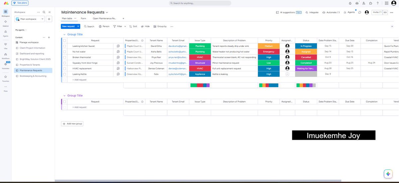Click the See plans button
The image size is (399, 183).
pos(20,3)
